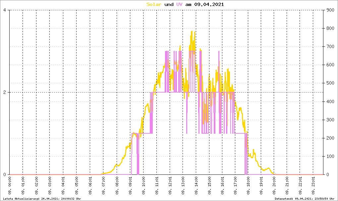This screenshot has width=338, height=201.
Task: Click right axis label '800'
Action: [330, 28]
